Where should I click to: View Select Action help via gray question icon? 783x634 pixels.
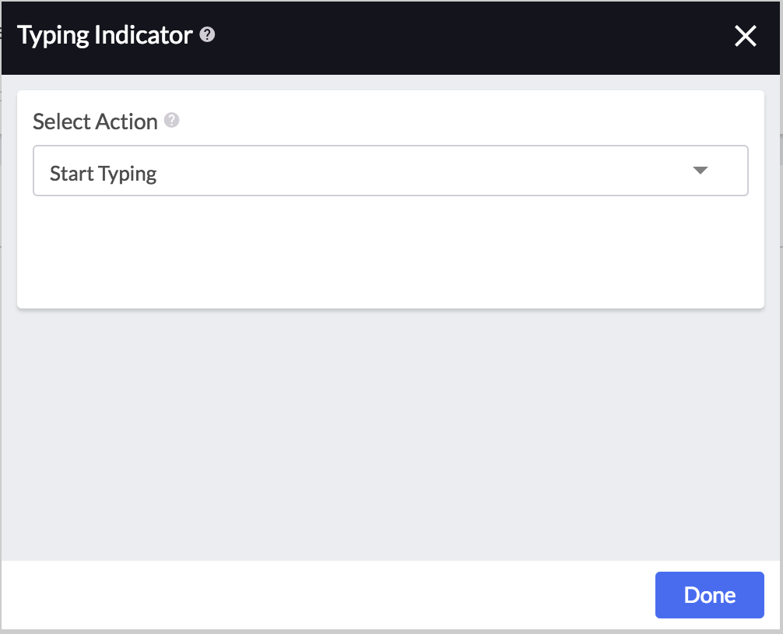[172, 121]
